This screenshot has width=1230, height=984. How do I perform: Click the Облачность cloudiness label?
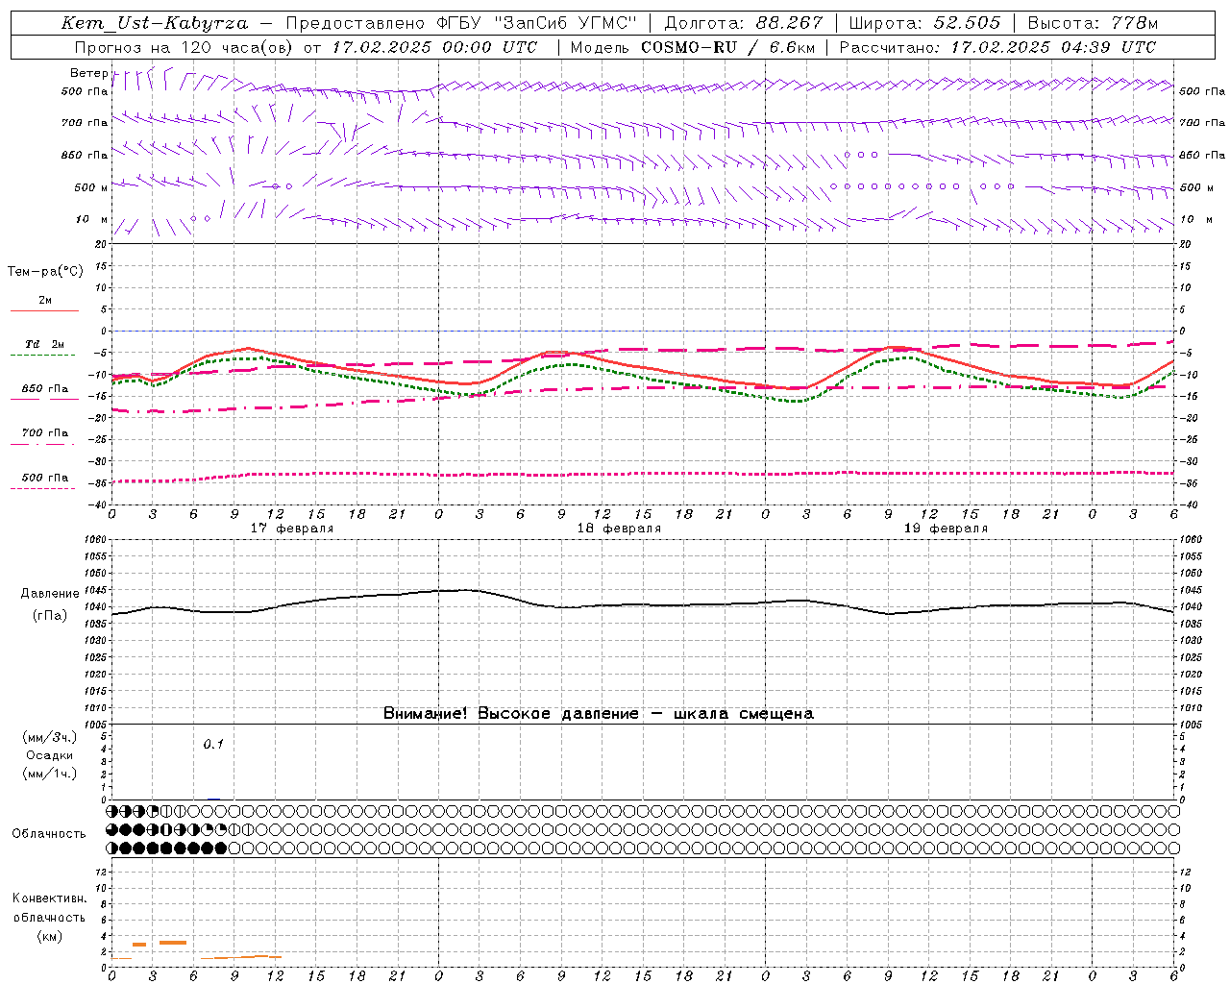click(x=49, y=834)
